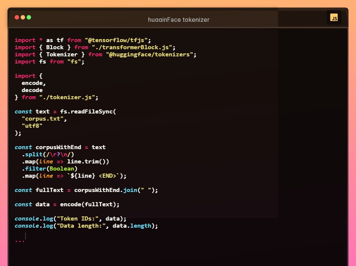Select the window title 'huggingFace tokenizer'
The width and height of the screenshot is (356, 266).
pos(179,20)
